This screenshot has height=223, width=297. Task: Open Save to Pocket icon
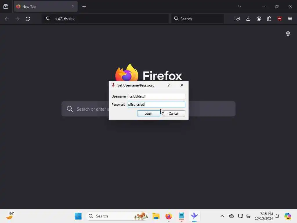tap(238, 19)
